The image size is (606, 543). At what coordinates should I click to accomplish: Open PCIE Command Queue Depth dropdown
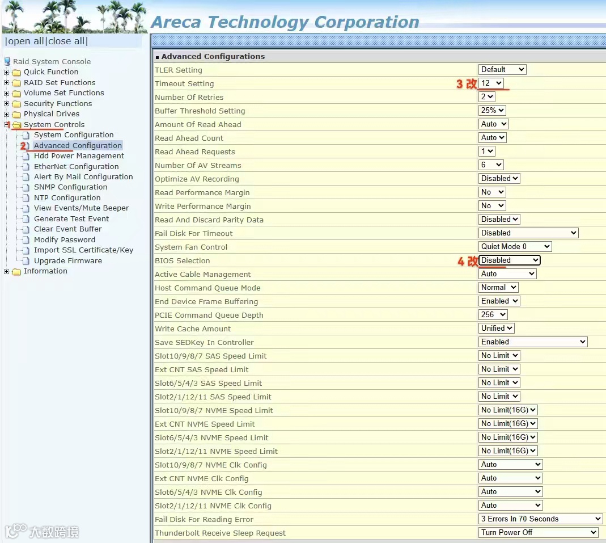[493, 314]
